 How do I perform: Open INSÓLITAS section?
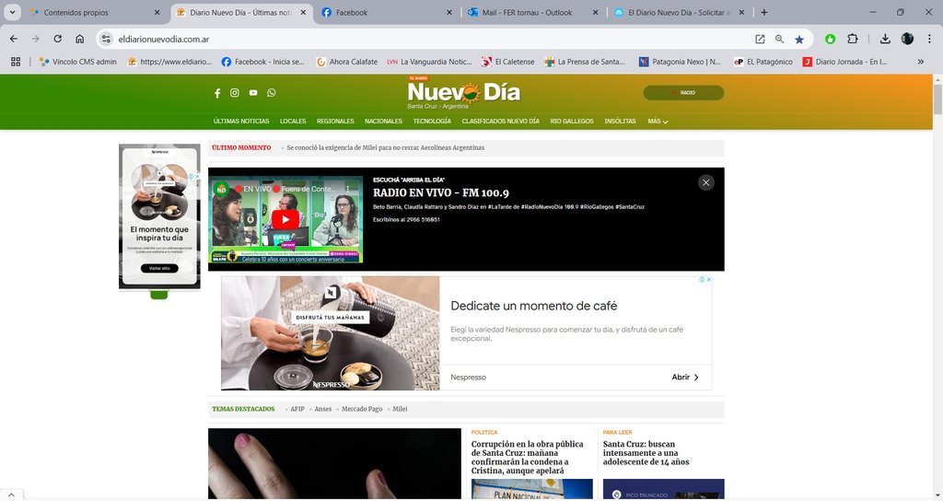point(620,122)
